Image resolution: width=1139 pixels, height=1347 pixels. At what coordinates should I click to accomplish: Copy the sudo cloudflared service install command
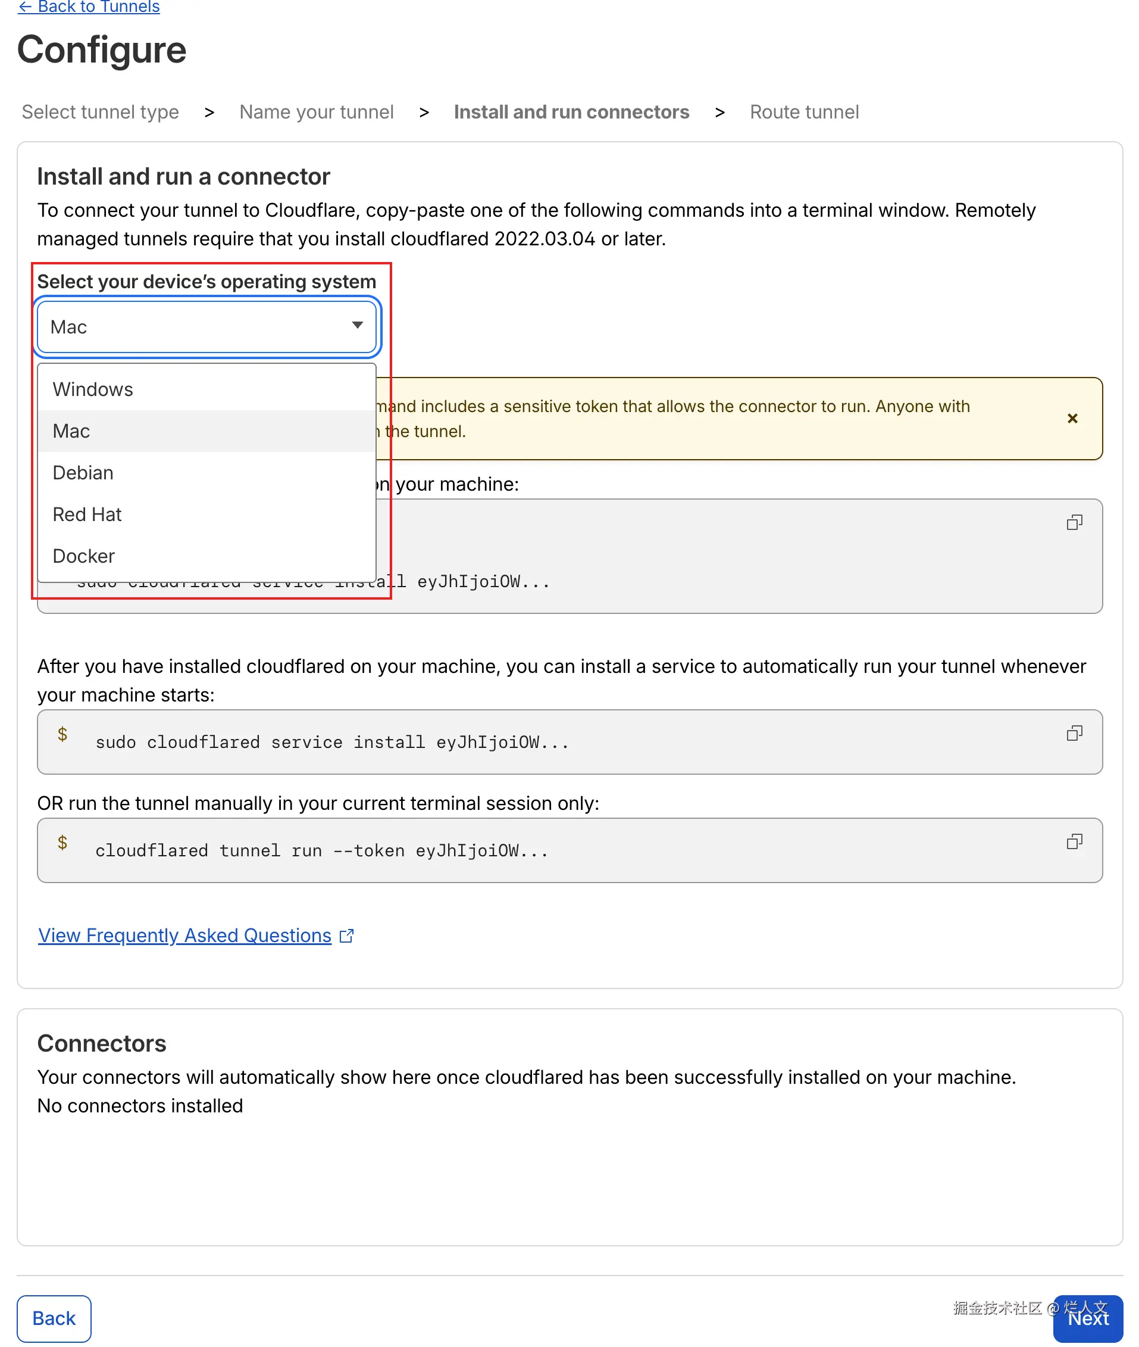tap(1074, 733)
